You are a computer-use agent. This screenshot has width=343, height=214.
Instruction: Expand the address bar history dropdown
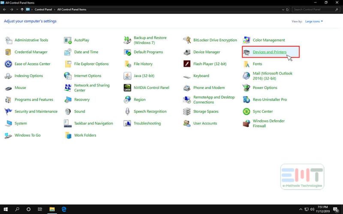(282, 9)
